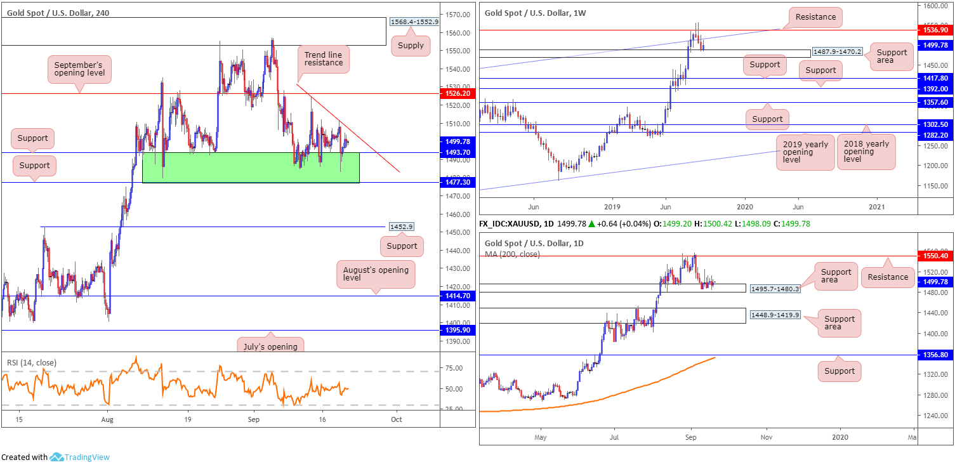Click the 1499.78 price label on the daily chart
955x467 pixels.
point(936,282)
